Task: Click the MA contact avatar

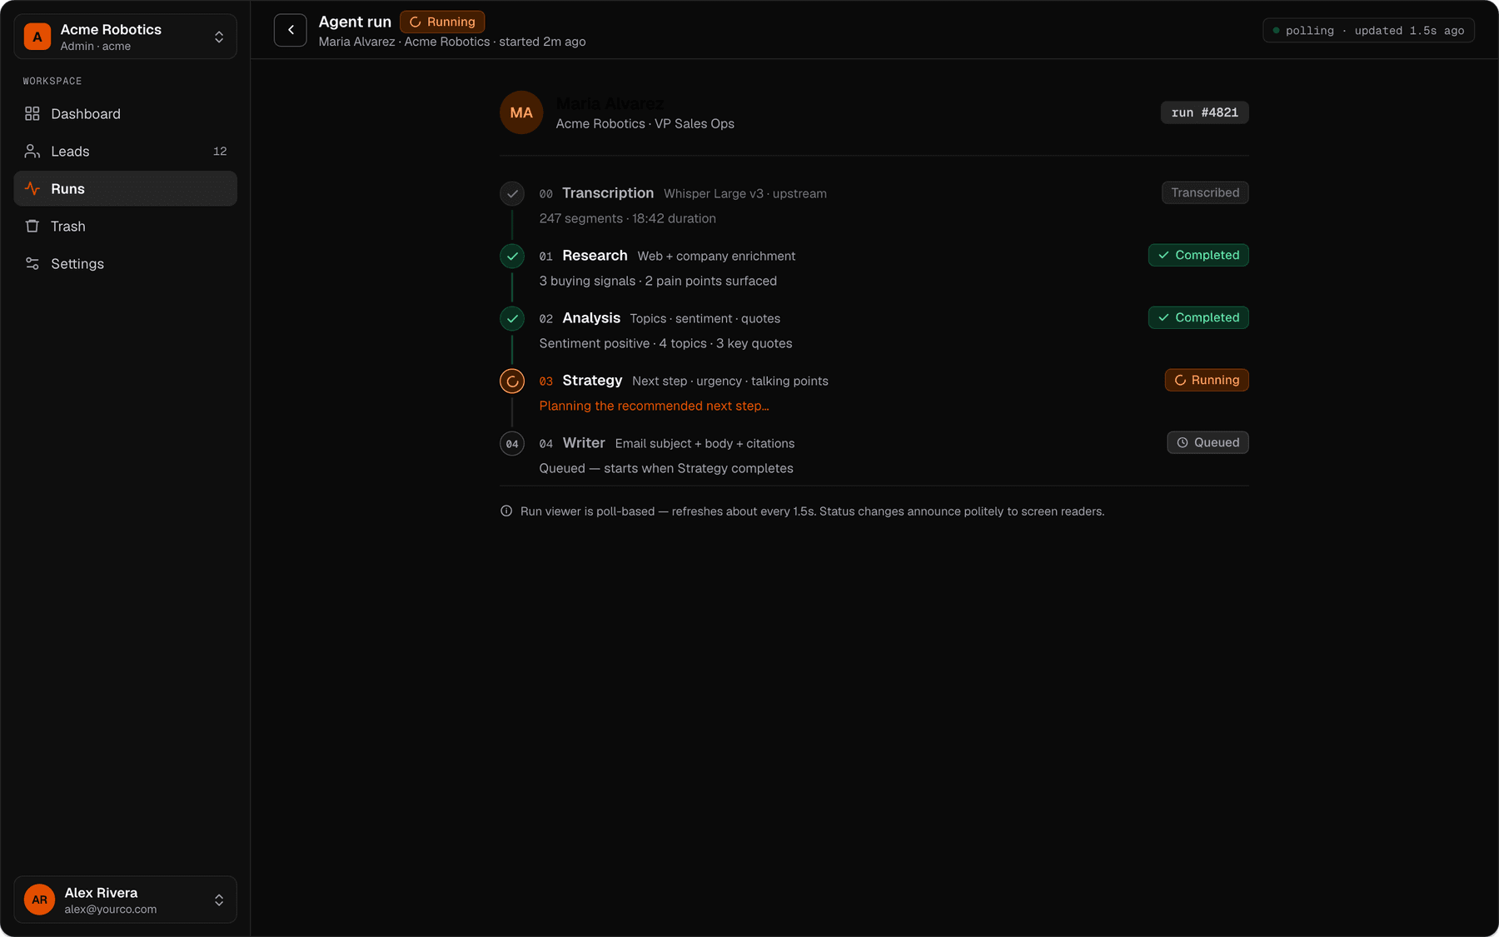Action: click(521, 112)
